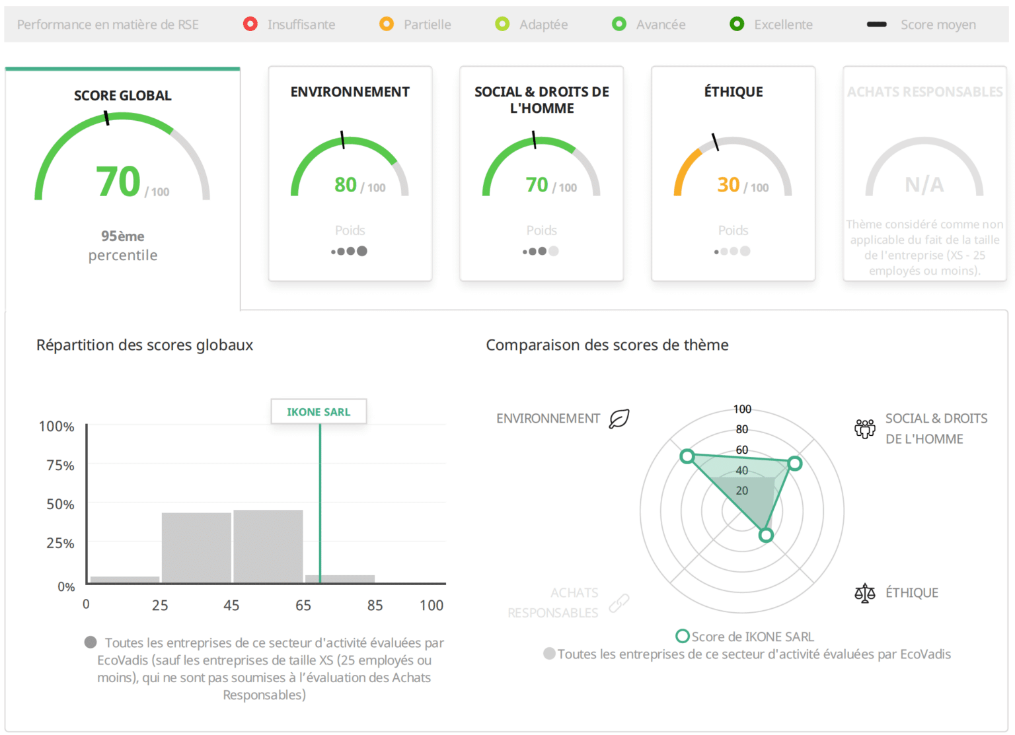Viewport: 1015px width, 735px height.
Task: Click the Éthique weight dots
Action: click(x=732, y=251)
